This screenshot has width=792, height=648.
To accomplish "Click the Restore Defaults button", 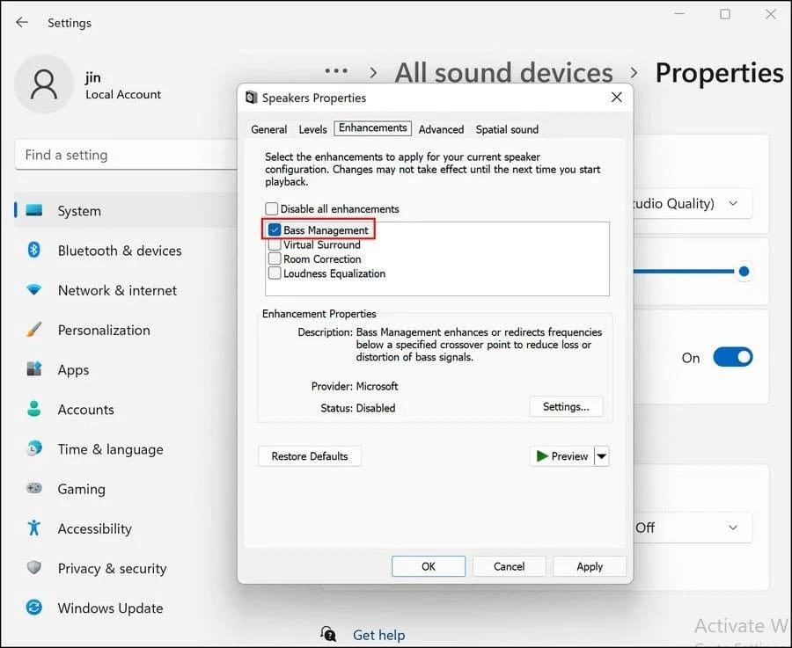I will 310,456.
